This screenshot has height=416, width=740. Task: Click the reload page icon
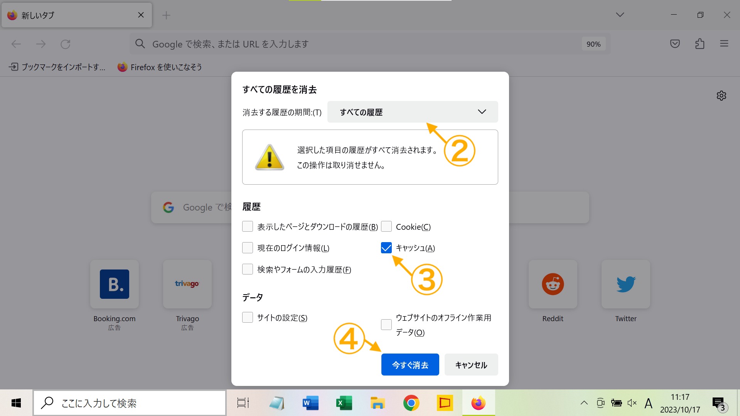[x=66, y=44]
